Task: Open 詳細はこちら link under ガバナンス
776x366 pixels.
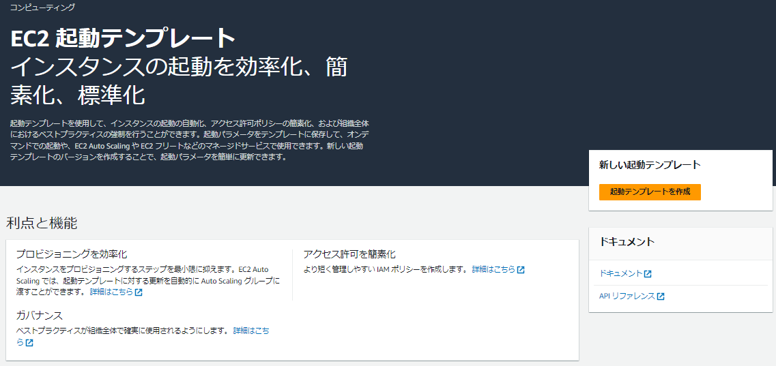Action: (x=251, y=330)
